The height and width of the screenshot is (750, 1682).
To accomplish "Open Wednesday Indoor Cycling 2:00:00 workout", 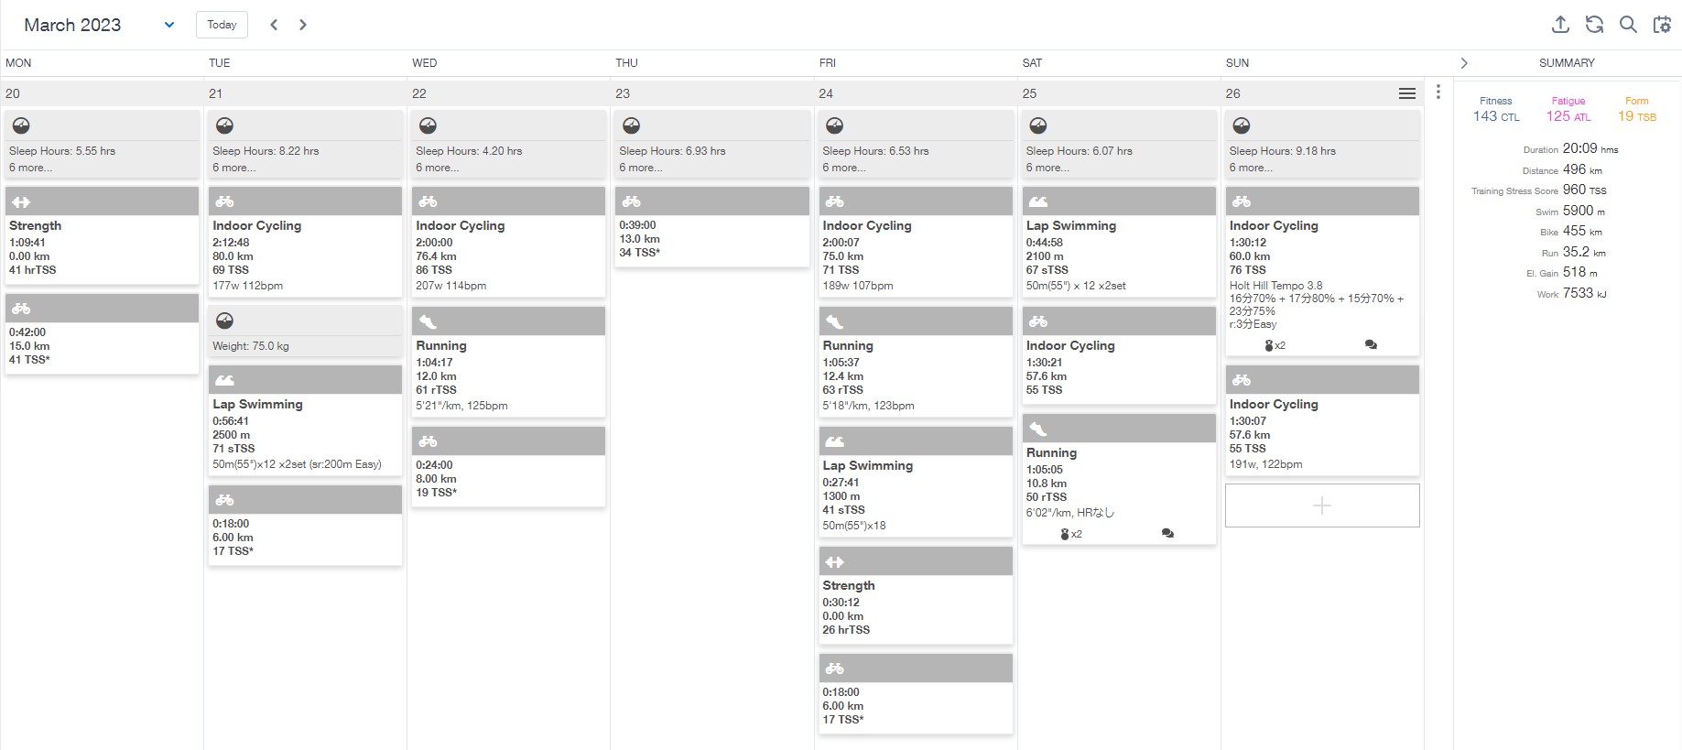I will pos(508,242).
